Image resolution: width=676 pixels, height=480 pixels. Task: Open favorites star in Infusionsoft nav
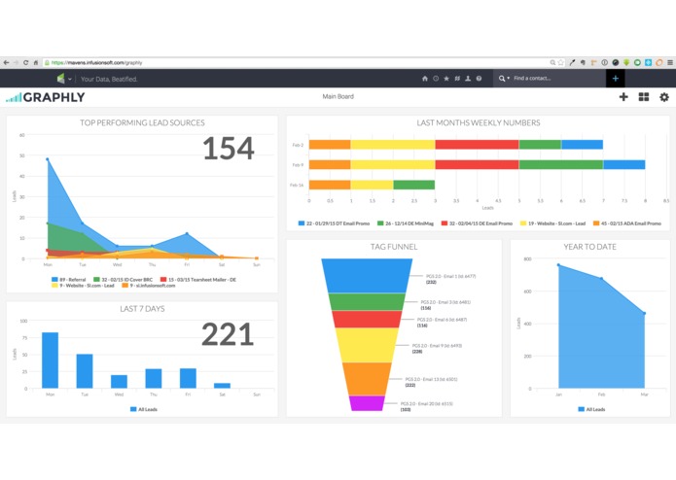tap(446, 79)
